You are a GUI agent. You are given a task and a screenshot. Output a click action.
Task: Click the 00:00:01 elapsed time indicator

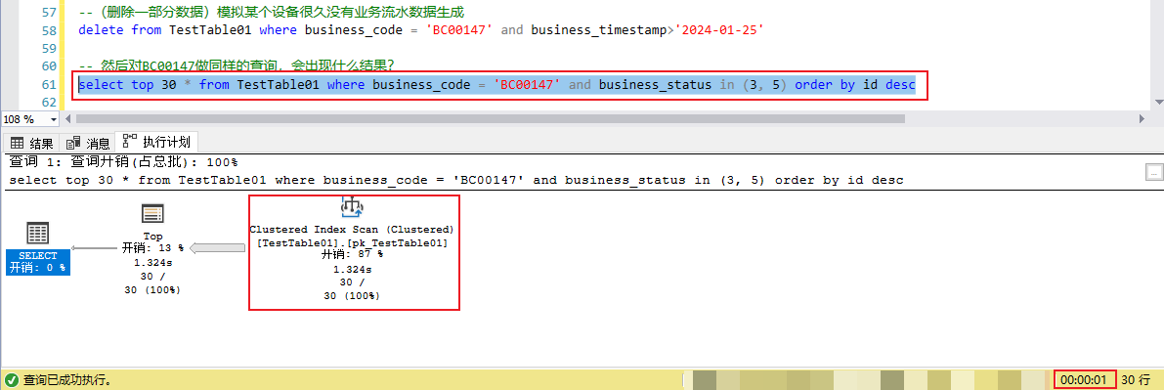1084,379
